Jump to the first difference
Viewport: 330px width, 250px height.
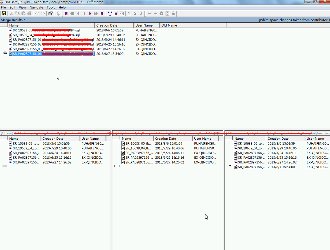66,13
